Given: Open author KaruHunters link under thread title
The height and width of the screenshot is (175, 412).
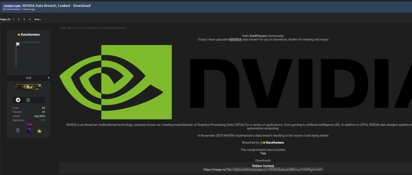Looking at the screenshot, I should point(13,10).
